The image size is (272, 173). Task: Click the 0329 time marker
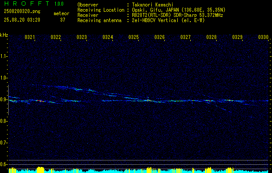(x=237, y=37)
